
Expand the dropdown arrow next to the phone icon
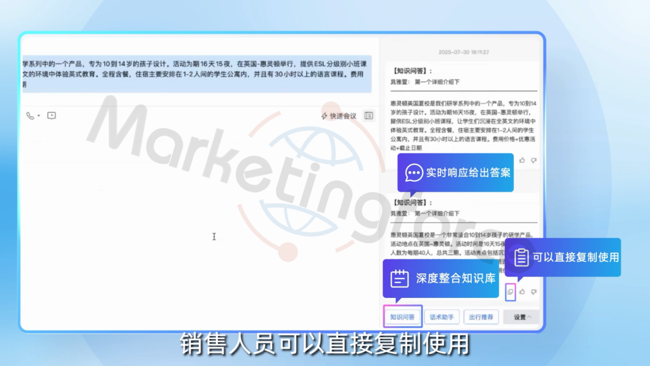coord(39,116)
